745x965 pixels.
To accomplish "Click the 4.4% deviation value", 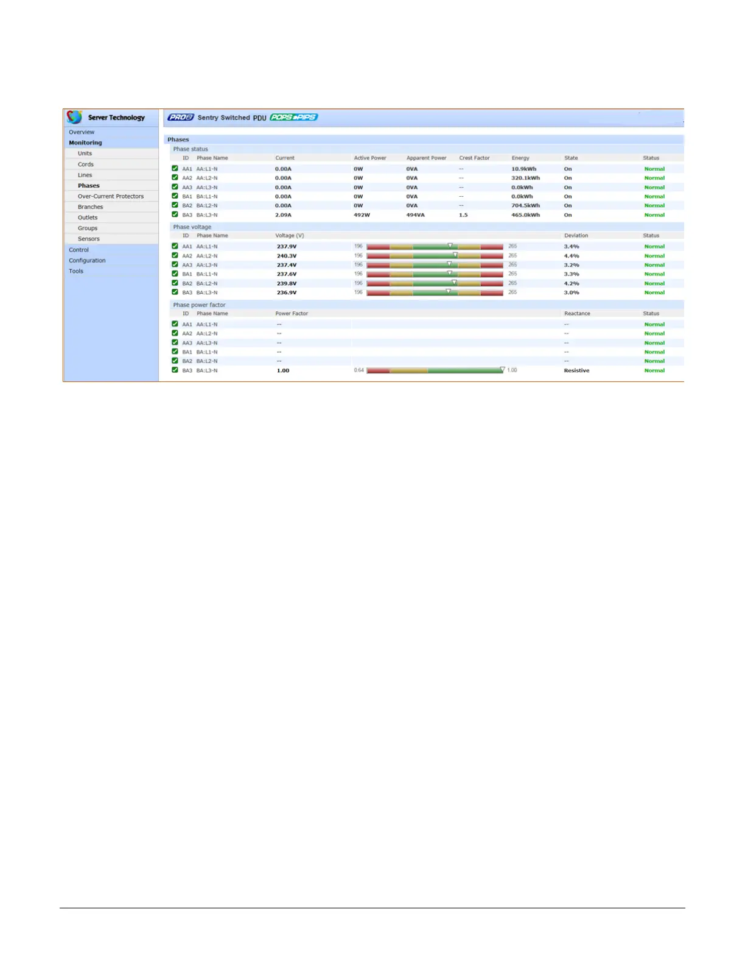I will 572,256.
